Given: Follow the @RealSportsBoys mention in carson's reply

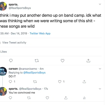Looking at the screenshot, I should pos(34,73).
